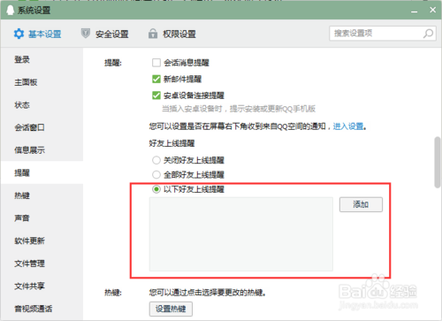Click inside the friends list box

(241, 234)
